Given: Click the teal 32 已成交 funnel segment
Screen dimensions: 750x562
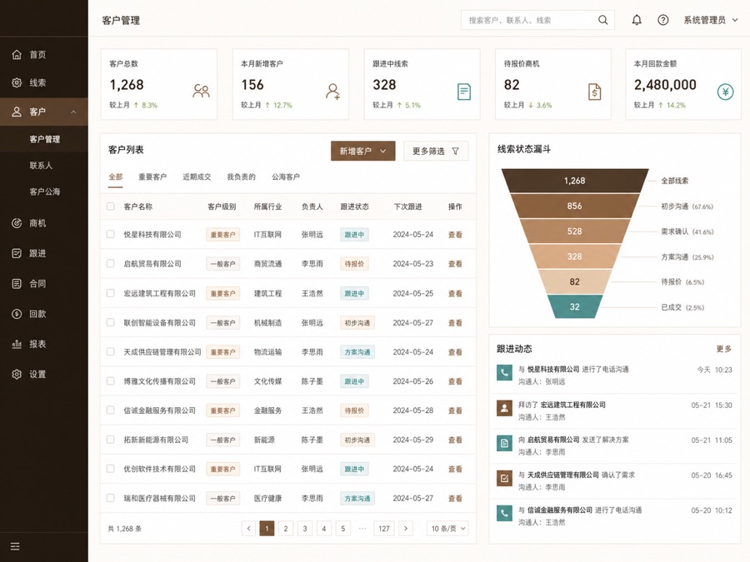Looking at the screenshot, I should click(x=574, y=306).
